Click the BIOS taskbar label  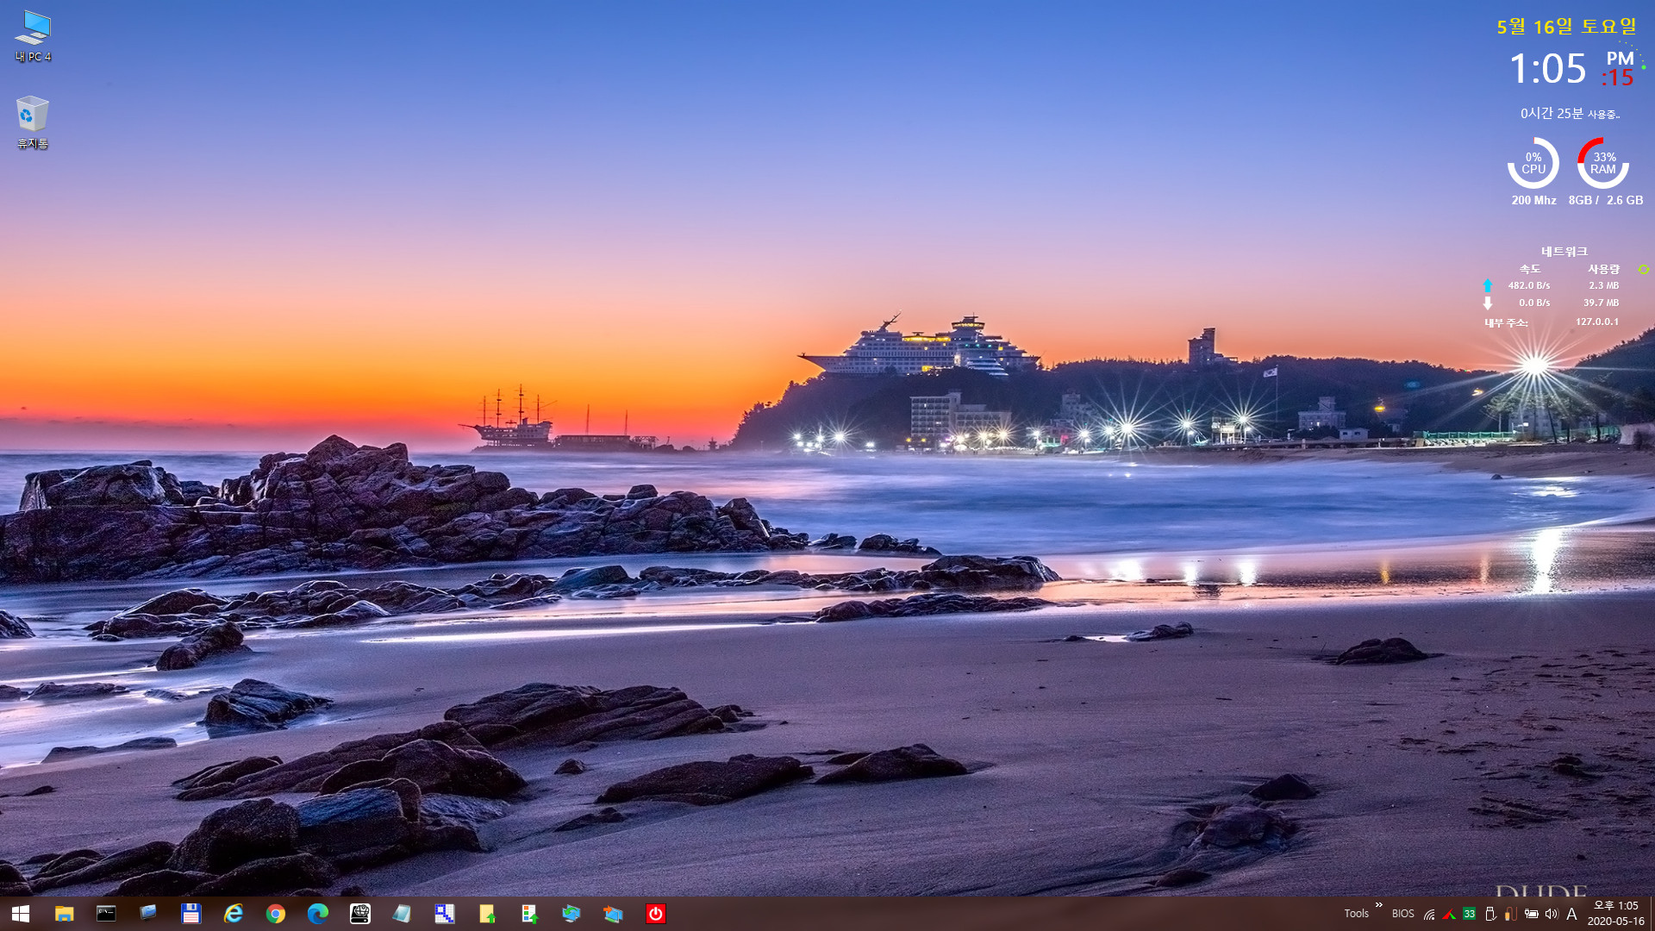coord(1402,914)
